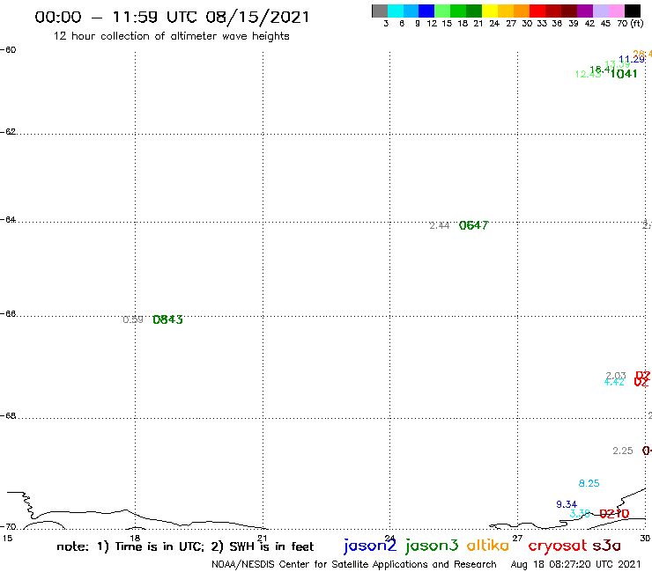
Task: Click the '-62' latitude axis label
Action: 8,132
